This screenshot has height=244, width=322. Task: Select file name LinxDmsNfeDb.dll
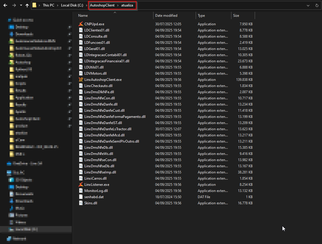click(x=98, y=148)
